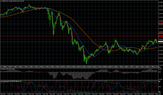Image resolution: width=163 pixels, height=95 pixels.
Task: Select the middle red horizontal level line
Action: [x=79, y=34]
